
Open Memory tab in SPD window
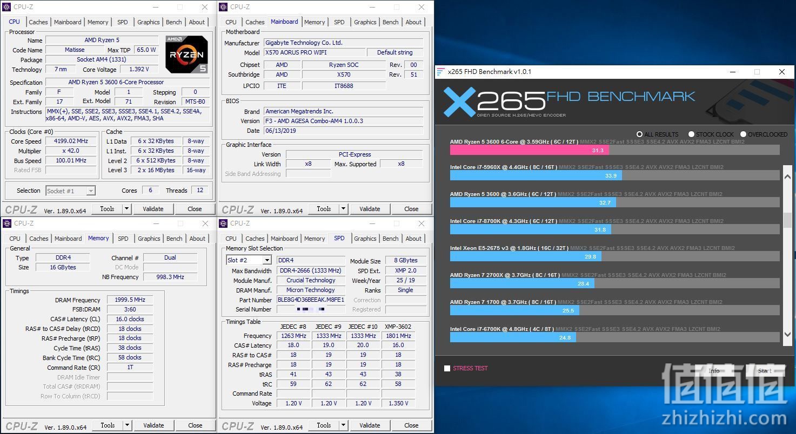tap(315, 239)
